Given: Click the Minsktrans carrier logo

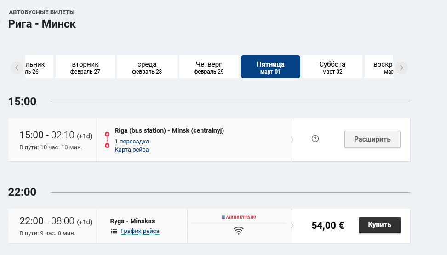Looking at the screenshot, I should (239, 217).
